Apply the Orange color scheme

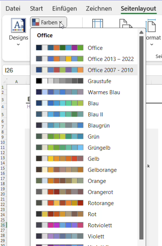[x=84, y=181]
